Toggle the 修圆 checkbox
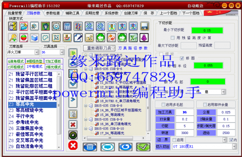 point(182,58)
